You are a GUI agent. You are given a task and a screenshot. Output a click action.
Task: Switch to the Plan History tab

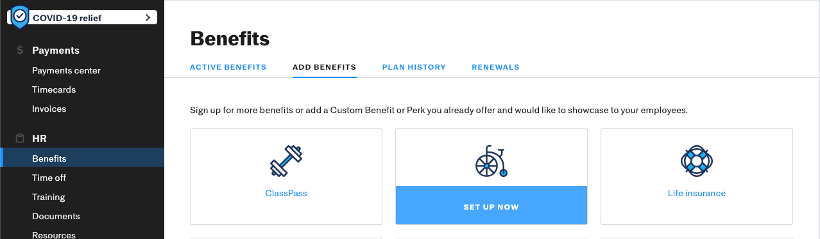coord(414,67)
